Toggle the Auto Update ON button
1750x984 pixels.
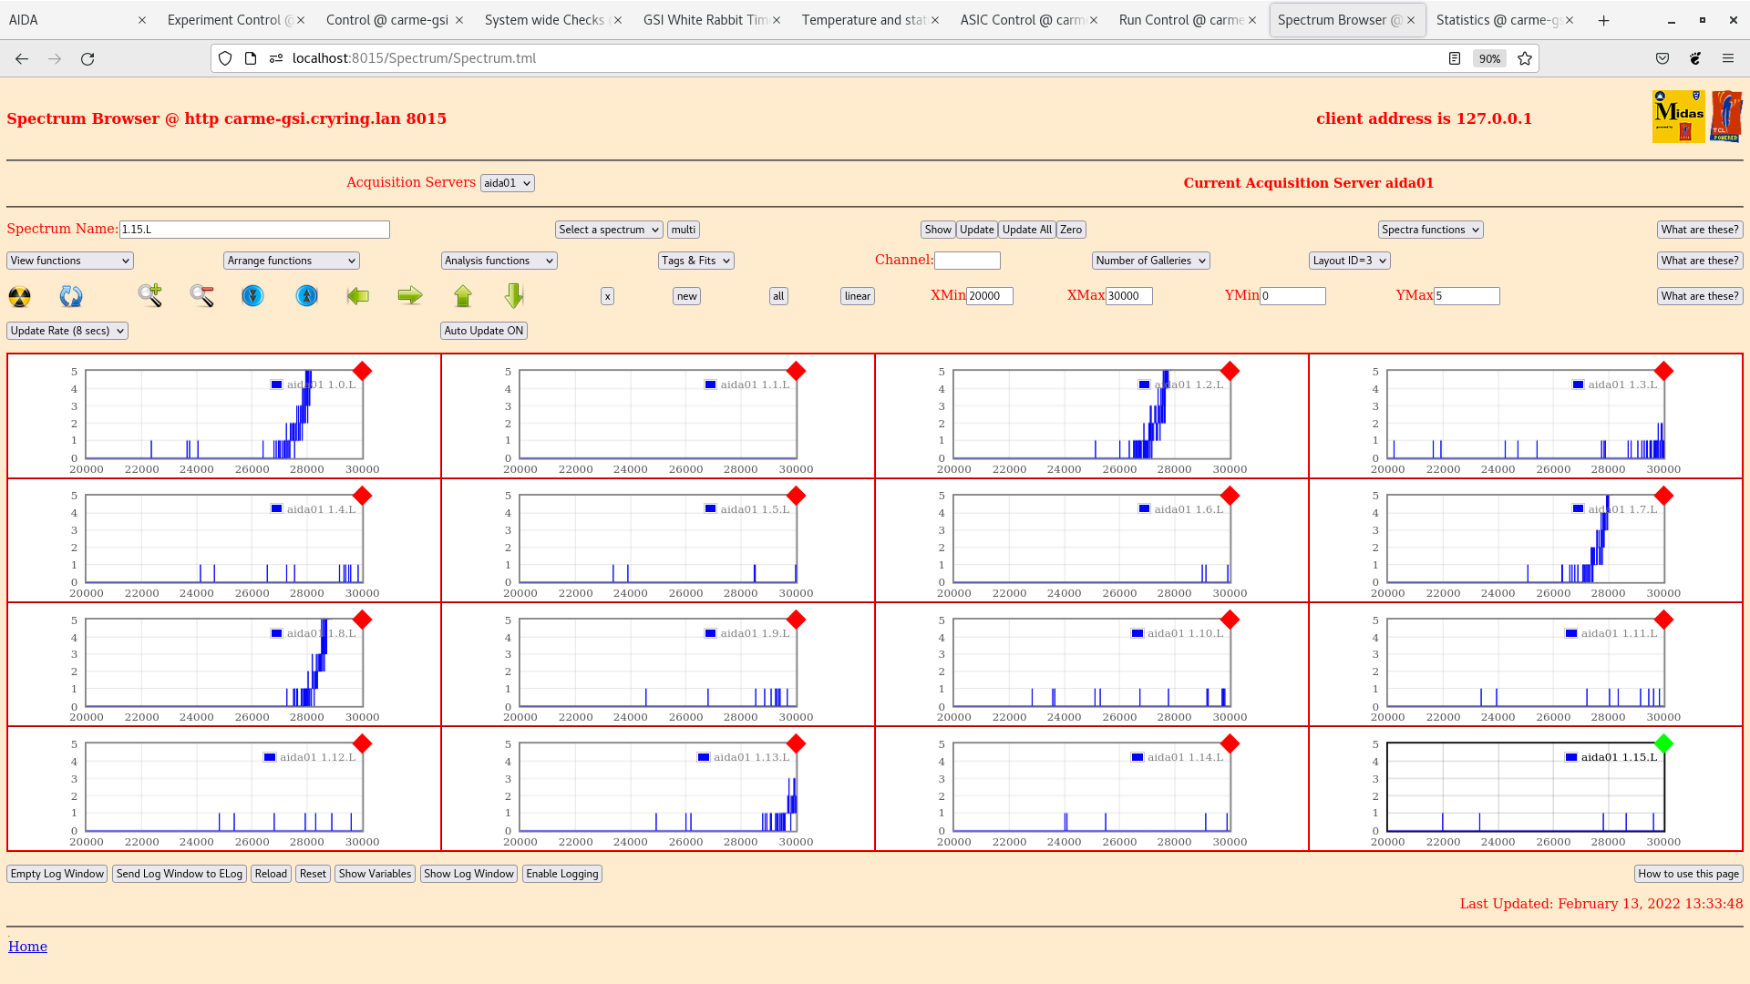point(483,331)
